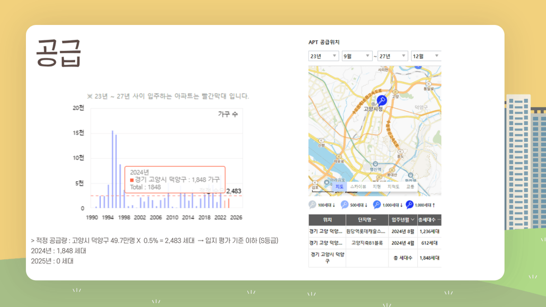Sort by the 입주년월 column header
Viewport: 546px width, 307px height.
click(x=403, y=220)
